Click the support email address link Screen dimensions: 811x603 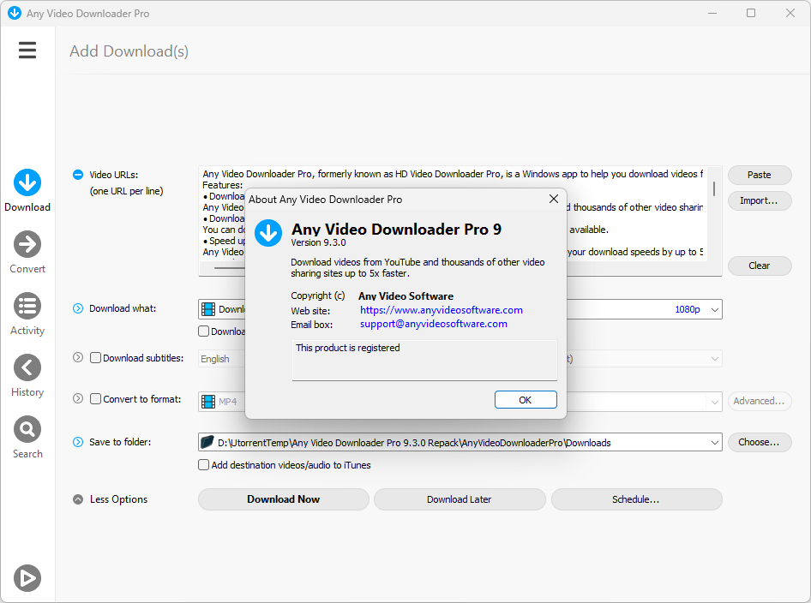click(x=434, y=324)
